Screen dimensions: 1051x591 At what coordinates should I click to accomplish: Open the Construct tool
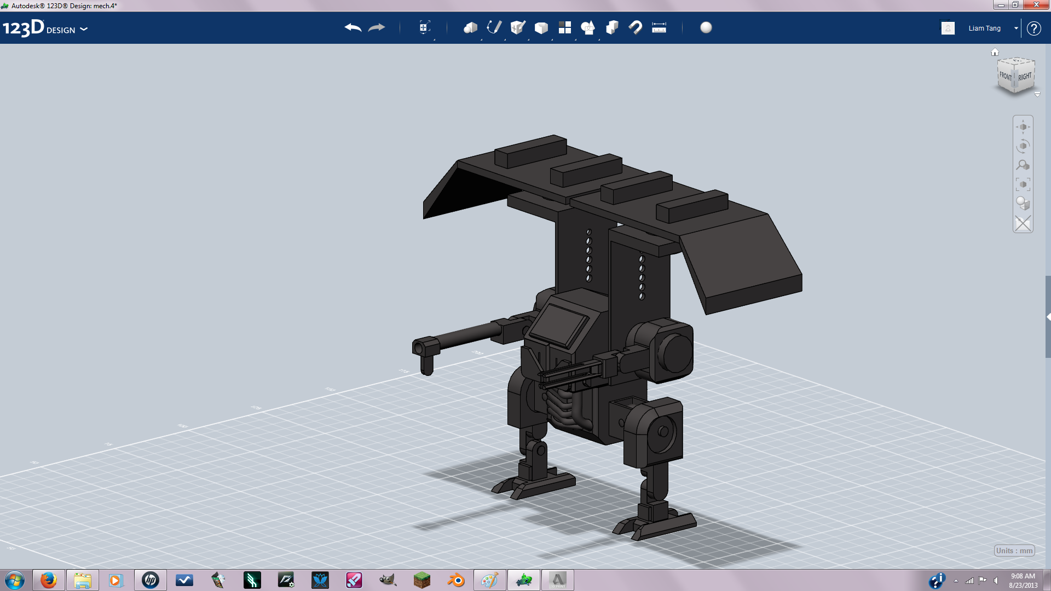tap(517, 27)
